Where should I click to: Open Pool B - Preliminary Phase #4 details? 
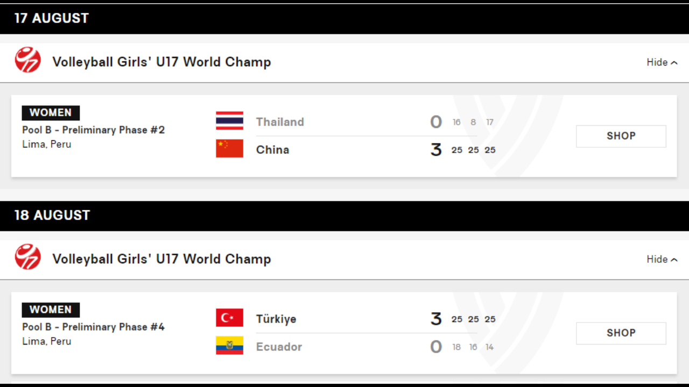[94, 327]
